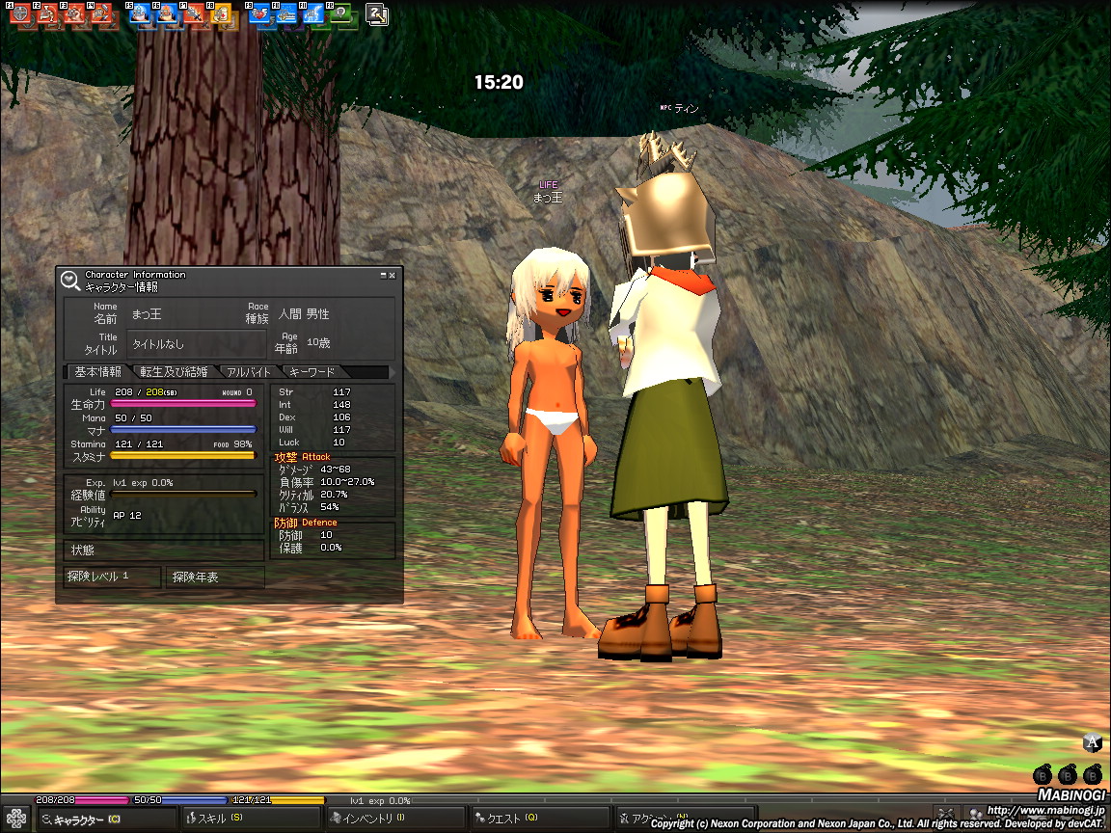
Task: Toggle hotkey bar set switch icon
Action: point(377,14)
